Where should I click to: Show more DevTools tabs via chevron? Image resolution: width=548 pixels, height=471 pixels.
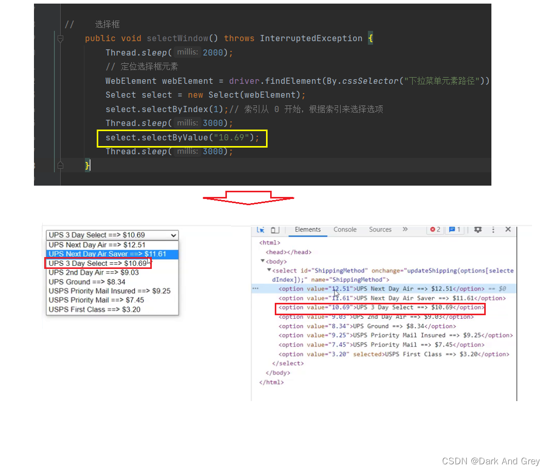point(405,229)
